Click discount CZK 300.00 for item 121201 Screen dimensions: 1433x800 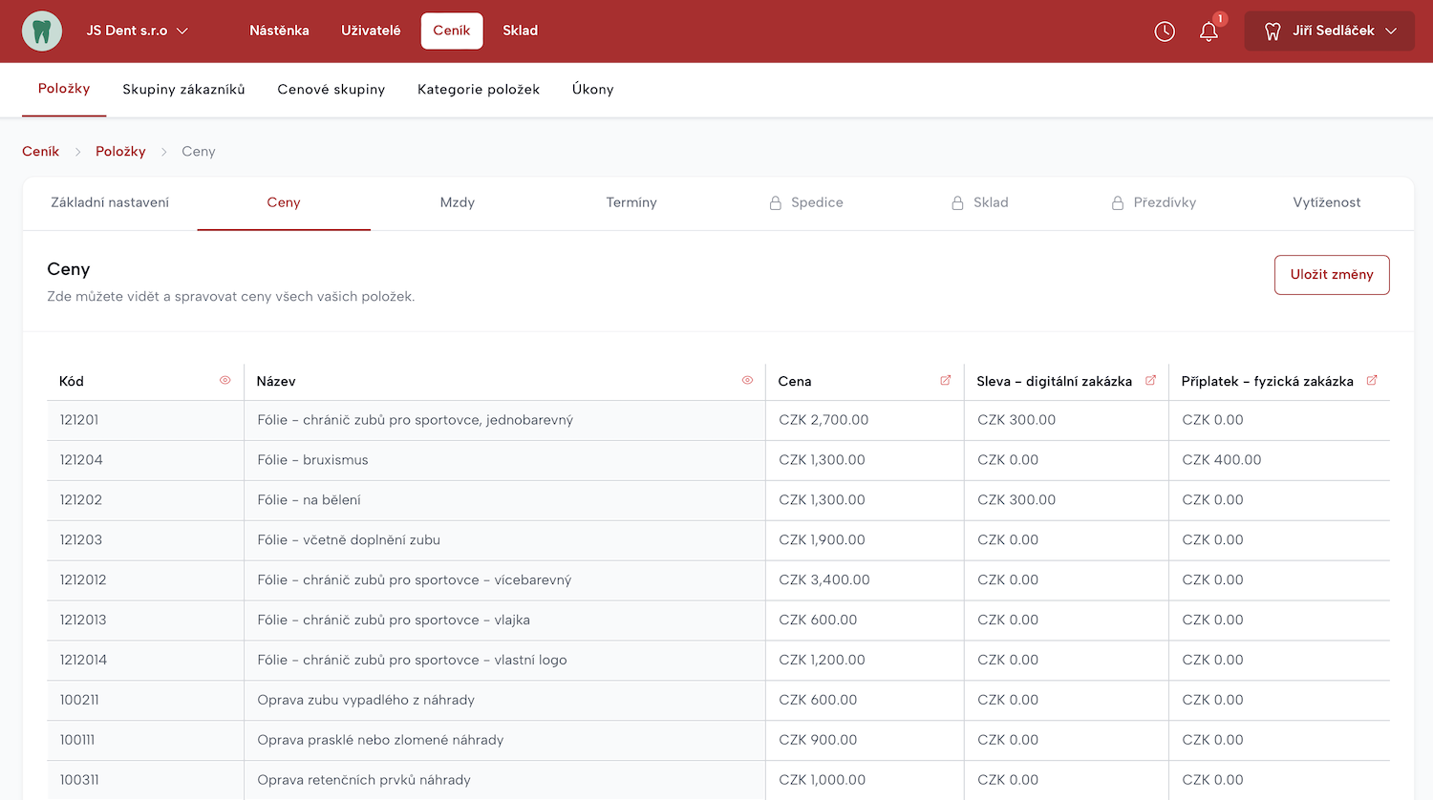[1016, 420]
